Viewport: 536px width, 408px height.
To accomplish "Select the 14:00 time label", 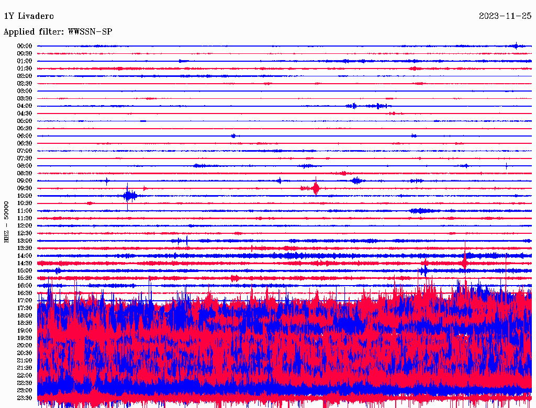I will pos(24,256).
